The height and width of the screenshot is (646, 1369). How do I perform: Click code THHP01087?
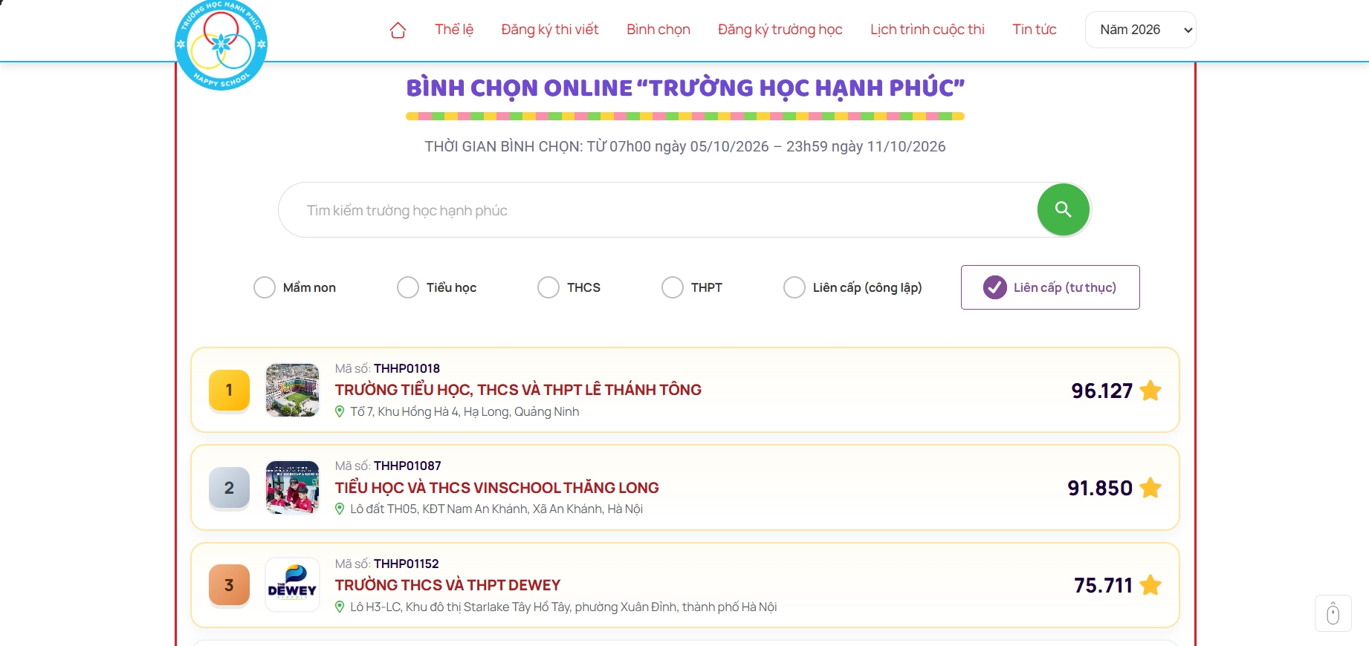click(x=407, y=466)
